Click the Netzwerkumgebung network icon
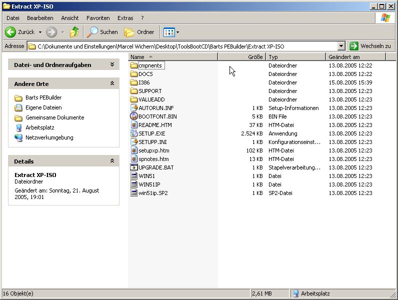 tap(18, 138)
